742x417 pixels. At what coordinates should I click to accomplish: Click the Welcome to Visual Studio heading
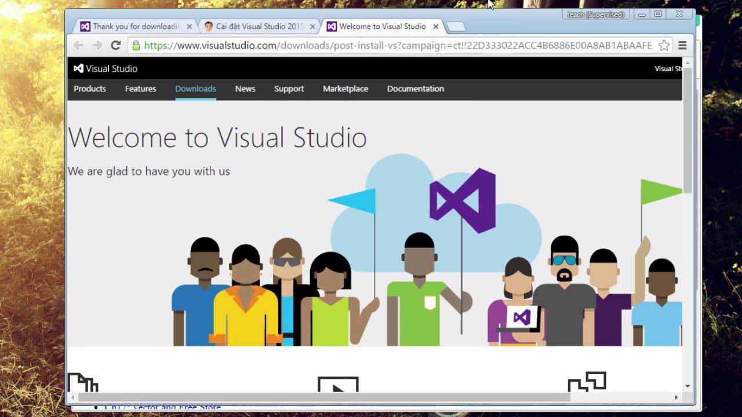217,137
